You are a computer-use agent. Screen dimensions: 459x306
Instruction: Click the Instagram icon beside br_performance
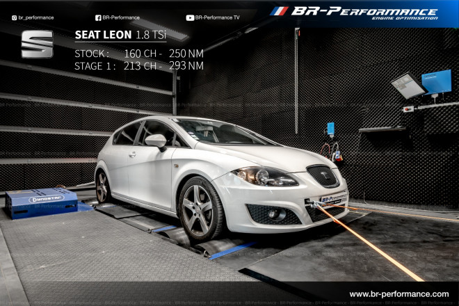[14, 17]
